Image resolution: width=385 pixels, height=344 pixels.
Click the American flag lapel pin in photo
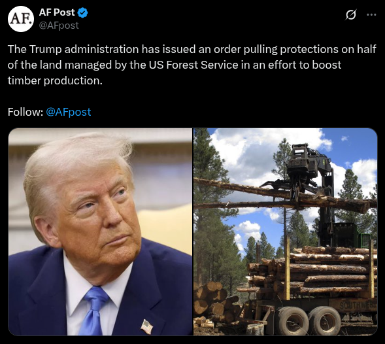pos(147,326)
